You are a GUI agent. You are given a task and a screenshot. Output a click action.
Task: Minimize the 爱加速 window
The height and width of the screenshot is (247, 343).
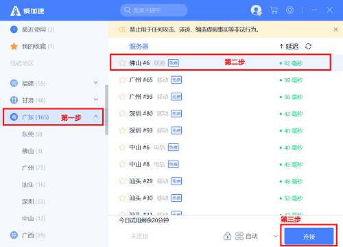[315, 10]
